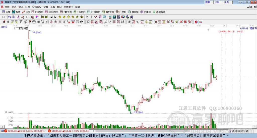Image resolution: width=257 pixels, height=138 pixels.
Task: Open the 行情 market quotes view
Action: (x=6, y=12)
